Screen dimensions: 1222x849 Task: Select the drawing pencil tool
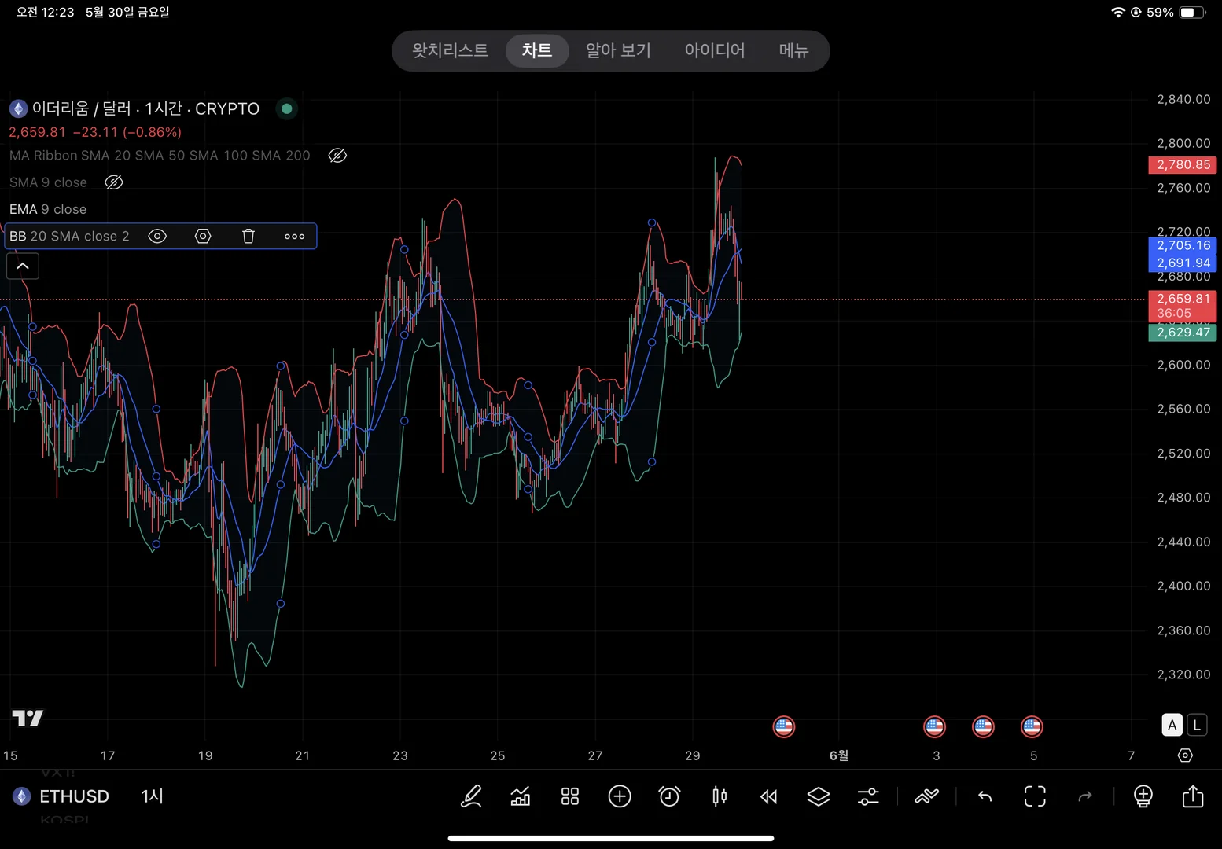(471, 796)
